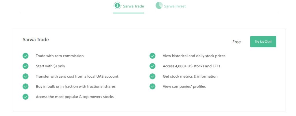
Task: Click the Trade with zero commission text
Action: click(60, 56)
